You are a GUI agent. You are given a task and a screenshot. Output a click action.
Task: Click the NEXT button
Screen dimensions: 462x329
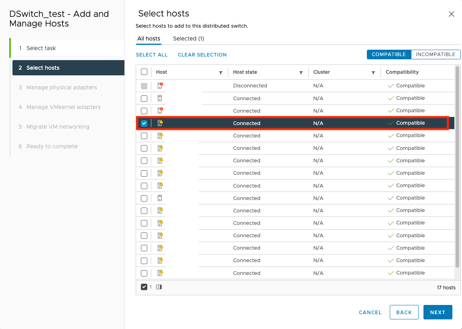[438, 312]
